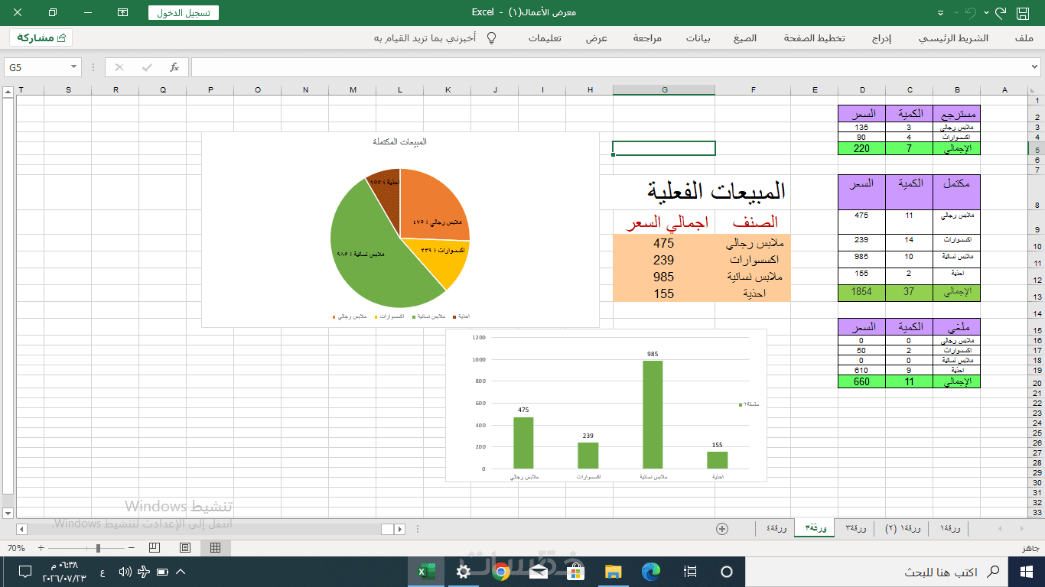This screenshot has width=1045, height=587.
Task: Click the formula bar cancel X icon
Action: coord(119,67)
